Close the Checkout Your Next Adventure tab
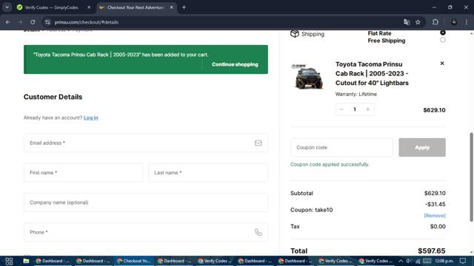This screenshot has height=266, width=474. point(171,7)
